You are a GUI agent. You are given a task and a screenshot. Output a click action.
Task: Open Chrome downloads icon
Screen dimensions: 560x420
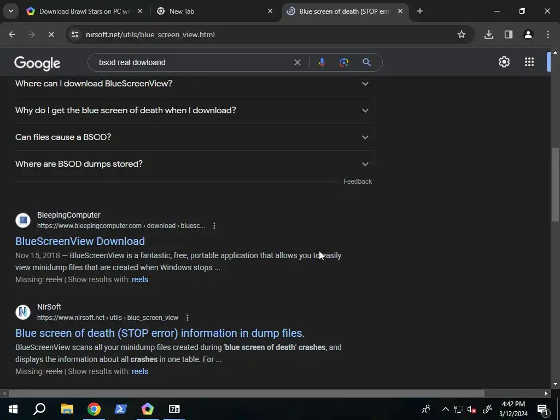pos(489,34)
